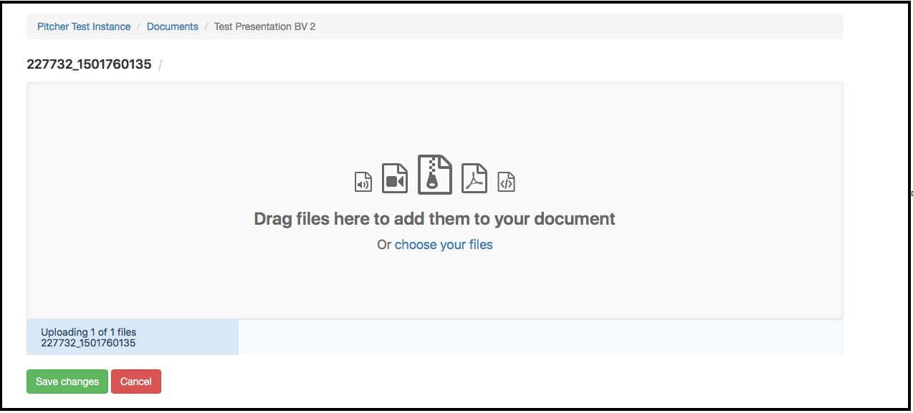Screen dimensions: 913x413
Task: Click the large zip archive icon
Action: pyautogui.click(x=435, y=175)
